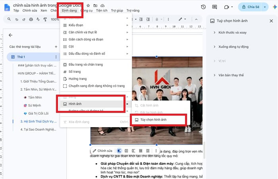This screenshot has width=278, height=179.
Task: Select break text option on the image toolbar
Action: pos(133,151)
